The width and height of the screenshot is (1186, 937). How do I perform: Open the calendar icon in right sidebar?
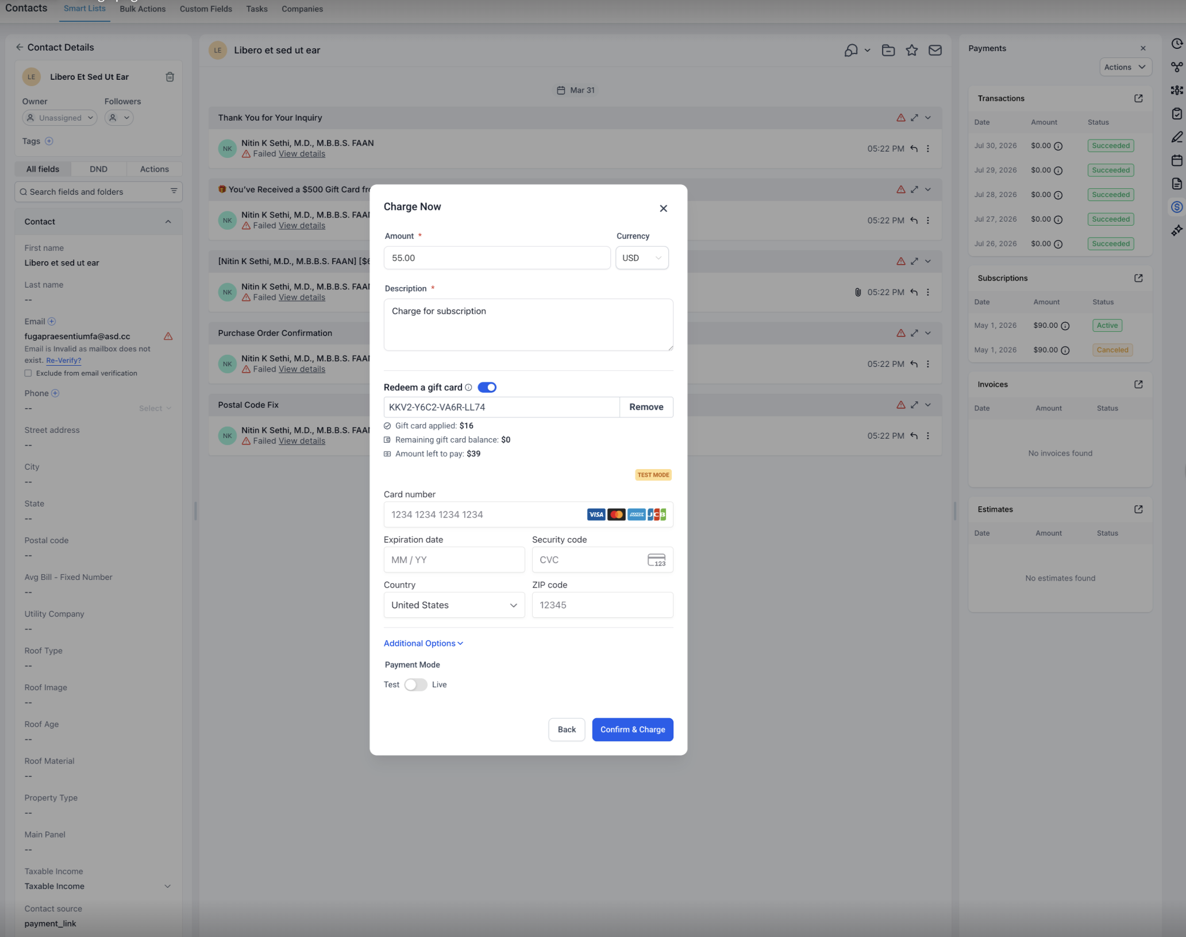point(1176,160)
